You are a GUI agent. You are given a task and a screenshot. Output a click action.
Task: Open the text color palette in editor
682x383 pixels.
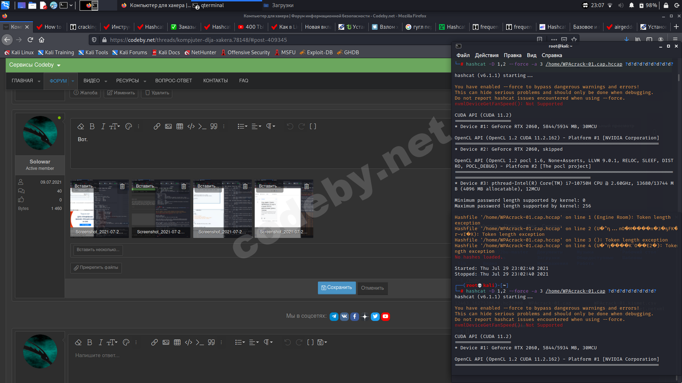(x=128, y=126)
